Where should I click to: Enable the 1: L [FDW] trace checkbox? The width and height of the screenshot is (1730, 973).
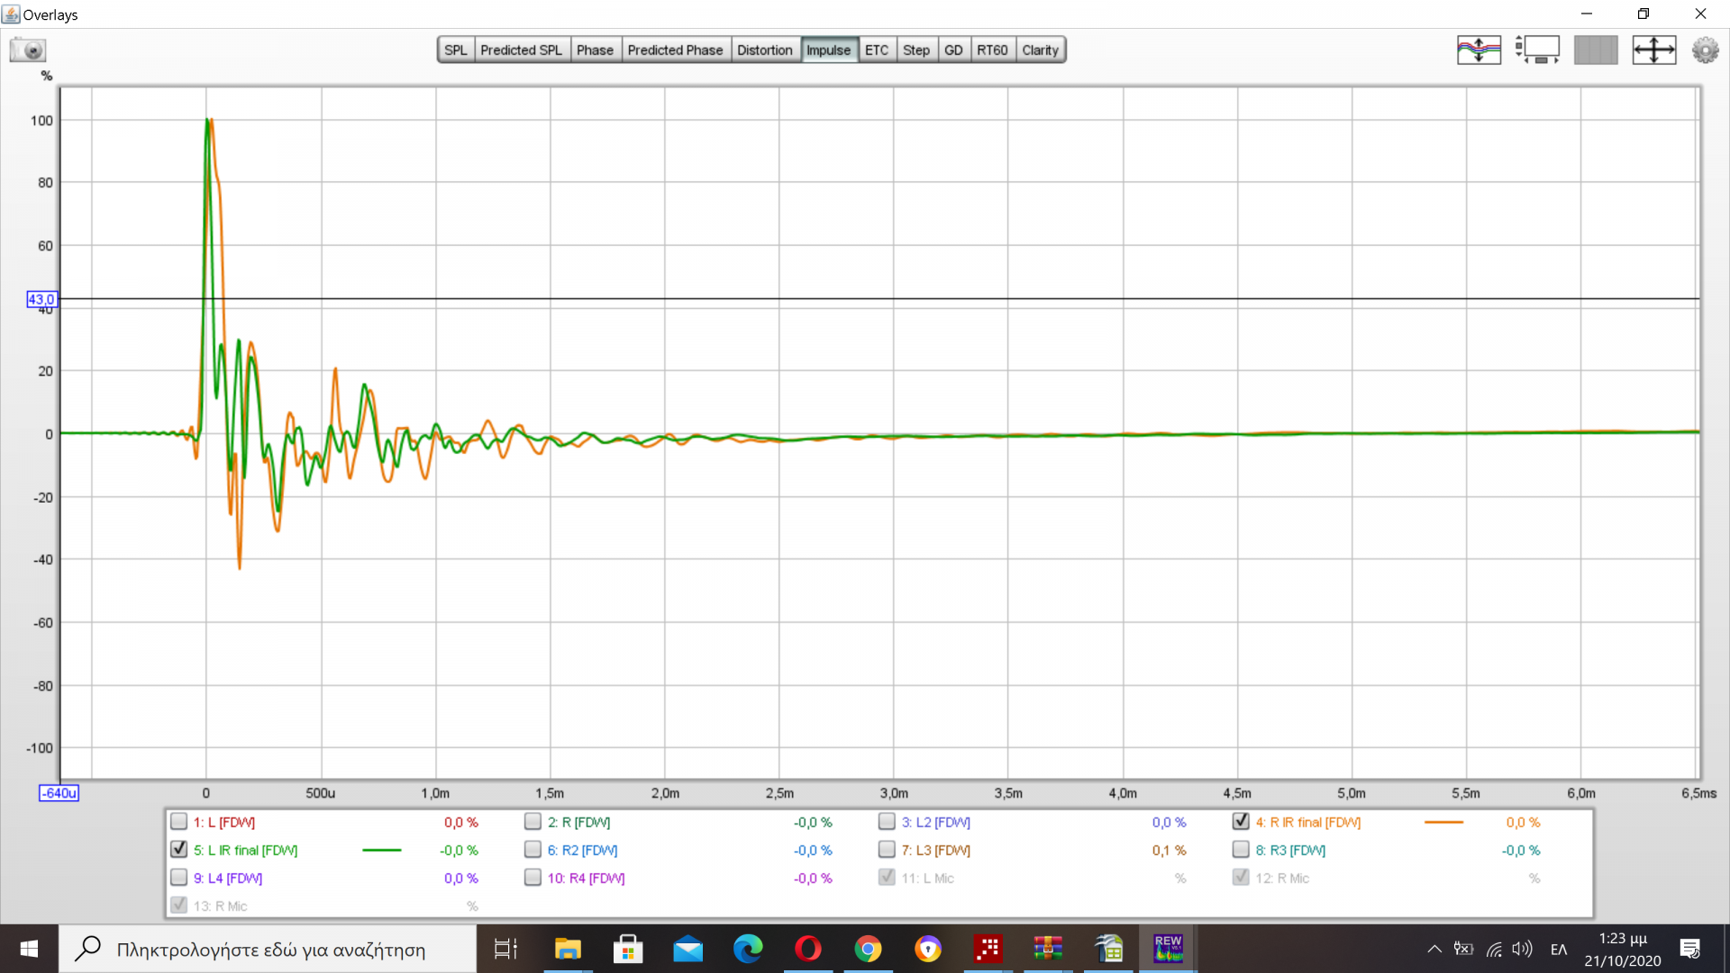pos(179,822)
